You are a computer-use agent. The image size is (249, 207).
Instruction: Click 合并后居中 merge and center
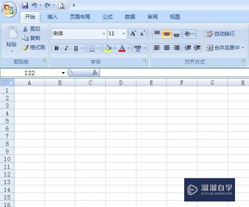coord(223,48)
